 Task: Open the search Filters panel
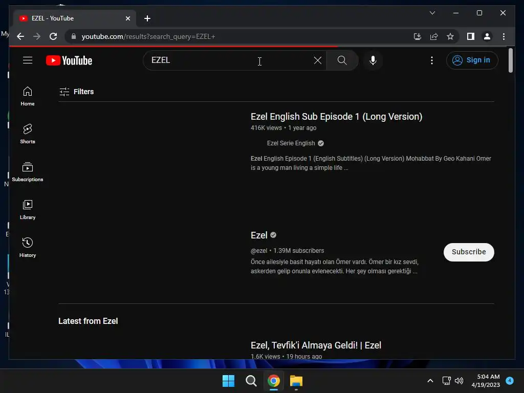click(77, 92)
